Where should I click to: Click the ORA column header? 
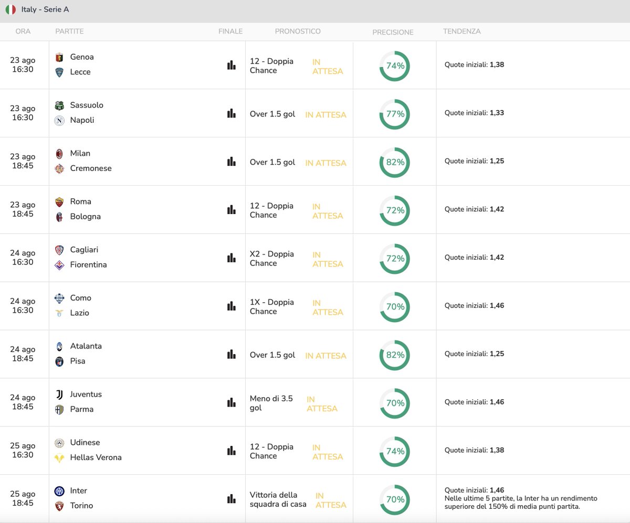coord(23,31)
